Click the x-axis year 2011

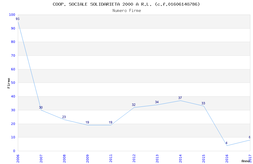click(111, 159)
